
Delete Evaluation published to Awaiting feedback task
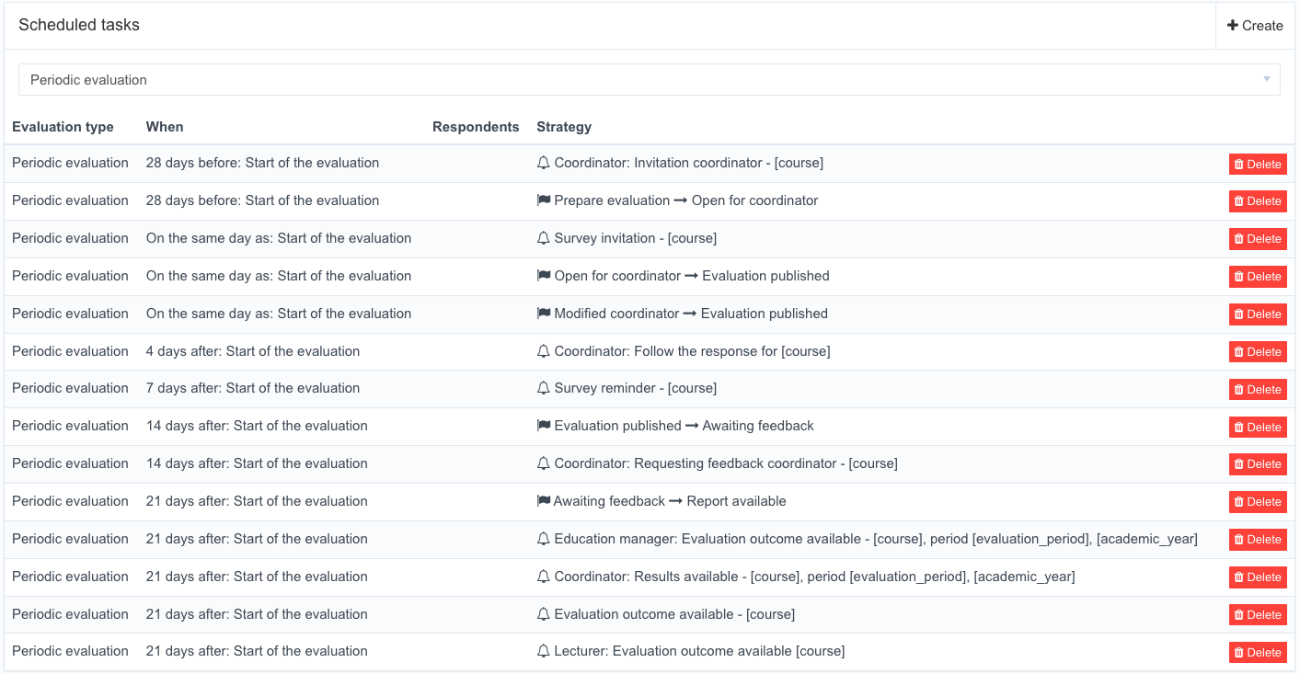click(1258, 428)
